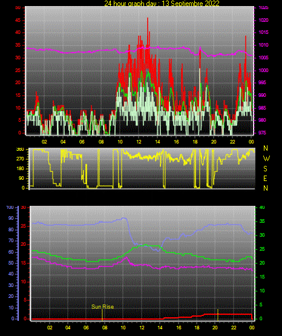Click the graph title '13 Septiembre 2022'
This screenshot has width=282, height=336.
click(x=191, y=3)
